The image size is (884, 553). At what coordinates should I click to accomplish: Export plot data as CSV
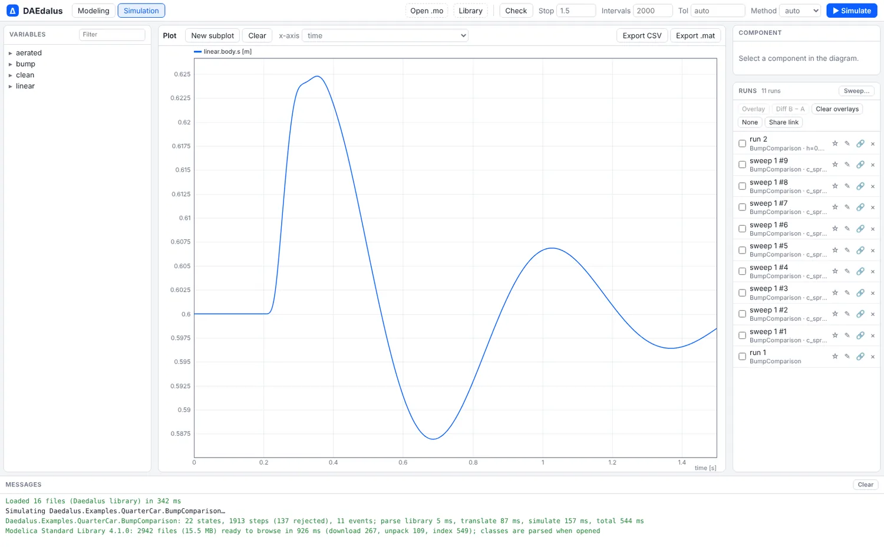point(642,35)
